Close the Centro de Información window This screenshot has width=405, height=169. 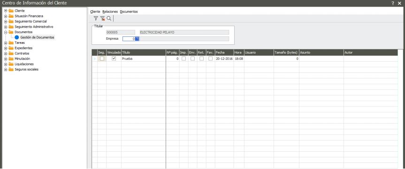(399, 3)
